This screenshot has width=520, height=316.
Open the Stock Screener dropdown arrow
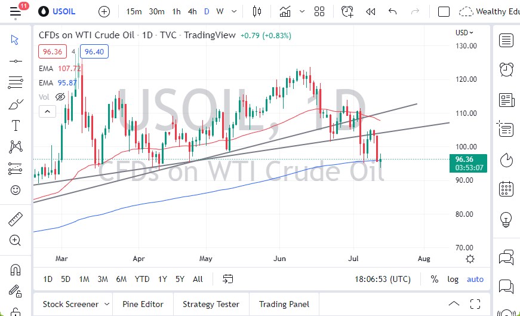click(x=106, y=304)
